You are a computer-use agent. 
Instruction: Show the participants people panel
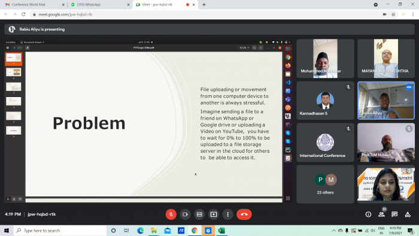click(x=382, y=214)
